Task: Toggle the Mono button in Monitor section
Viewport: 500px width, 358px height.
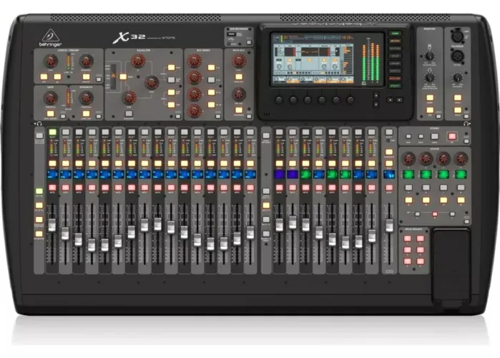Action: click(x=430, y=97)
